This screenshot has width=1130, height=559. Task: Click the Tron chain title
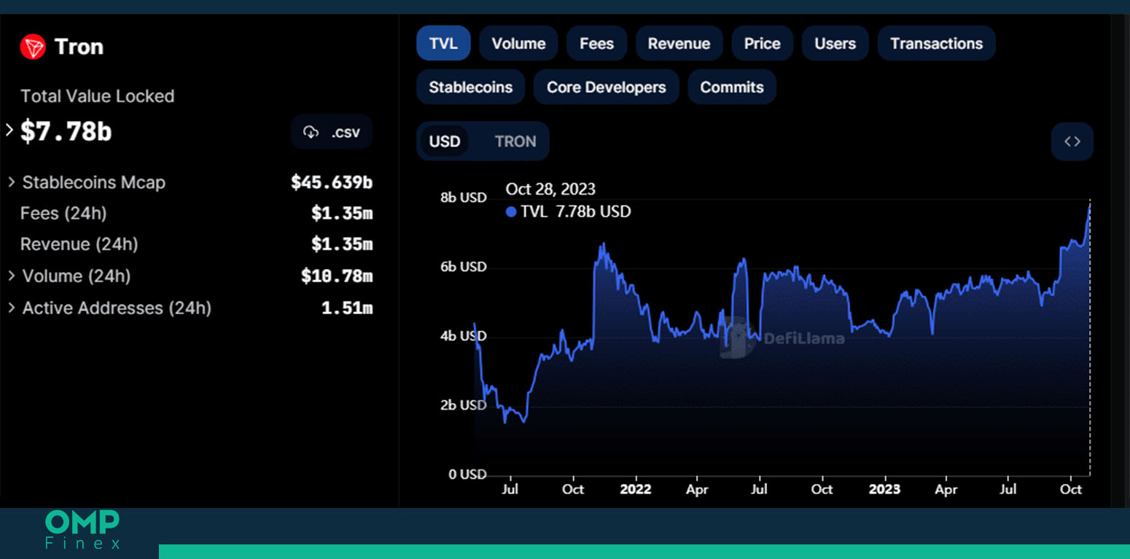(79, 47)
